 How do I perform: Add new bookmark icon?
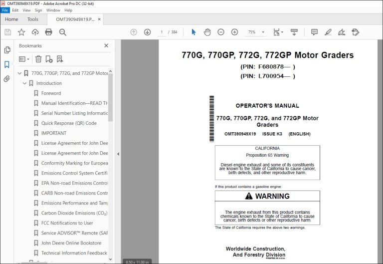(49, 59)
